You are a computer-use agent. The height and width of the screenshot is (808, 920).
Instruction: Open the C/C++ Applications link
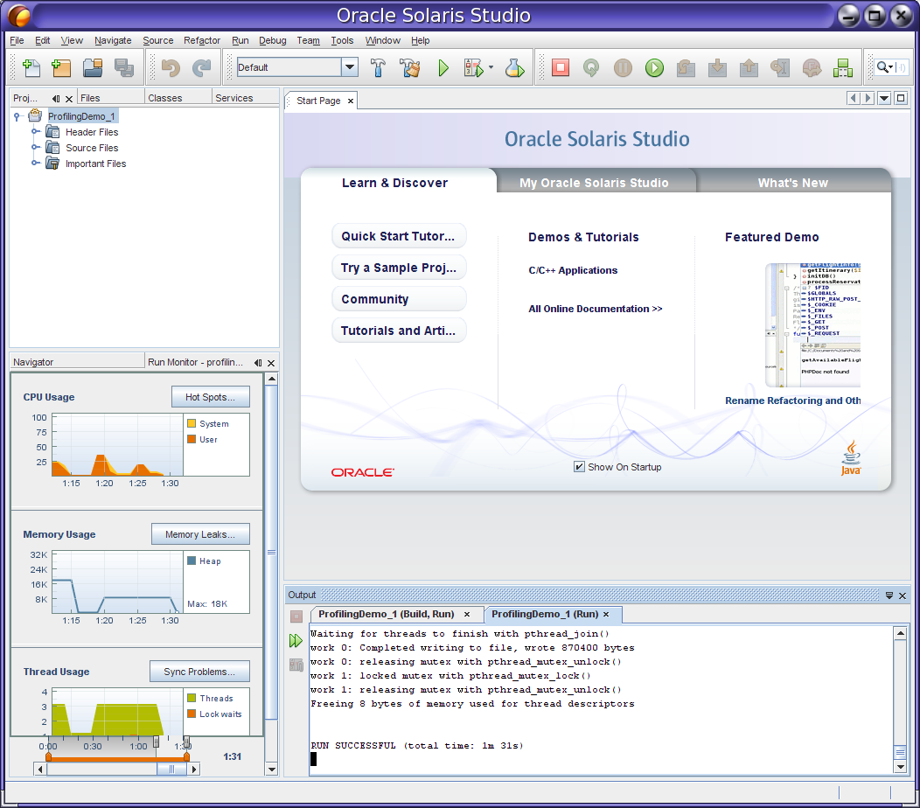pyautogui.click(x=573, y=270)
